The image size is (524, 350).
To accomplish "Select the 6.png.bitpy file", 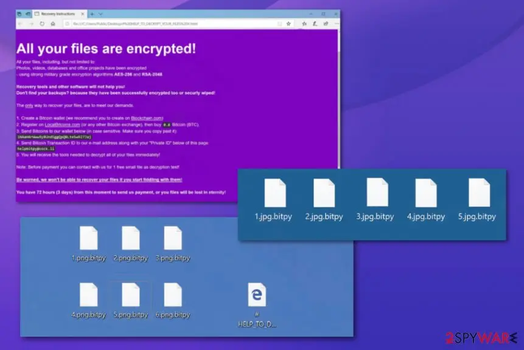I will click(x=173, y=300).
